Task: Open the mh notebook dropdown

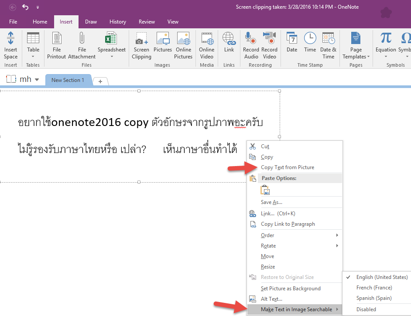Action: (x=37, y=80)
